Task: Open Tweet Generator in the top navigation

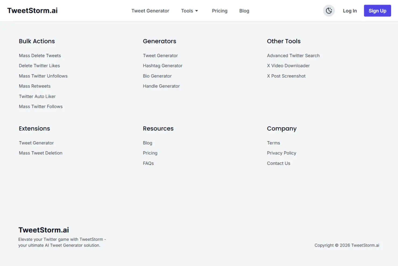Action: tap(150, 11)
